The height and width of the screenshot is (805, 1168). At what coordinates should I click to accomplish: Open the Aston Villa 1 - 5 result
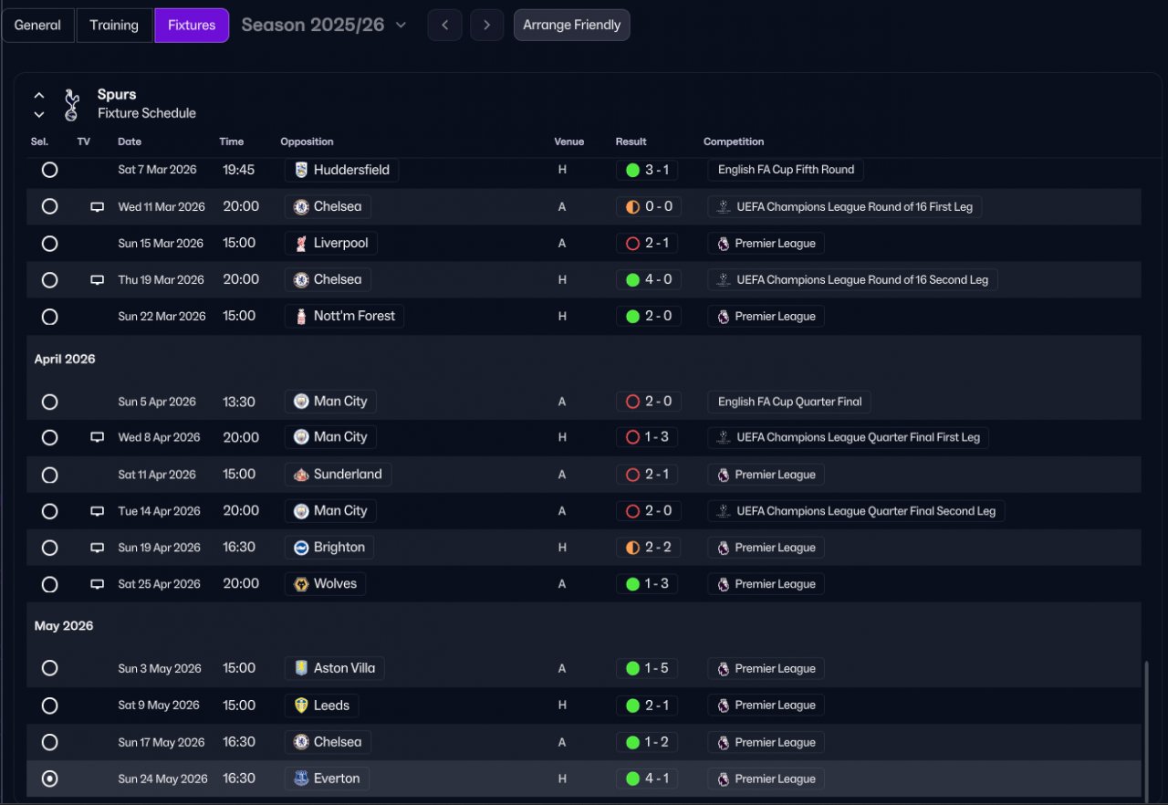pyautogui.click(x=648, y=668)
